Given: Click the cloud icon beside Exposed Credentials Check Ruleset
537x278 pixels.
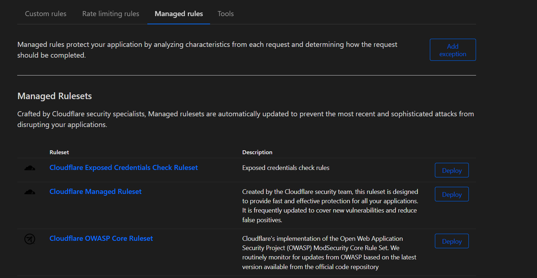Looking at the screenshot, I should point(30,168).
